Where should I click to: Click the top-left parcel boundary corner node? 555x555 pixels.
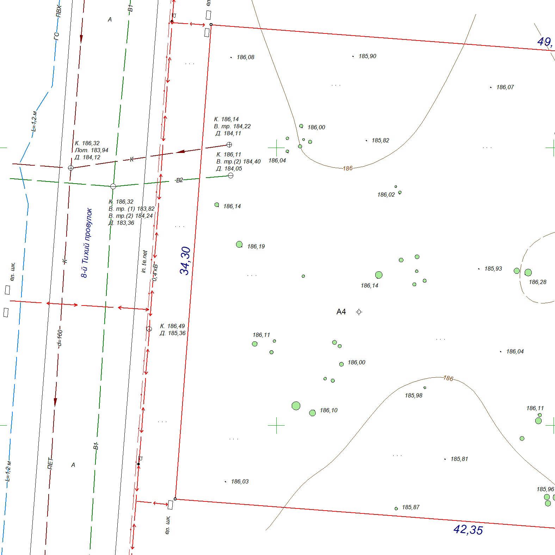coord(211,25)
